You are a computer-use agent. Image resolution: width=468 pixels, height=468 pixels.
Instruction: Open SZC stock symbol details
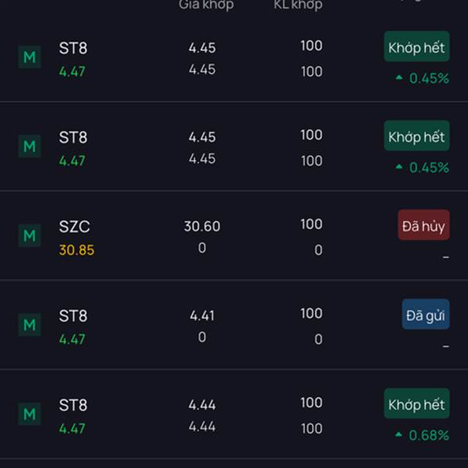point(74,227)
